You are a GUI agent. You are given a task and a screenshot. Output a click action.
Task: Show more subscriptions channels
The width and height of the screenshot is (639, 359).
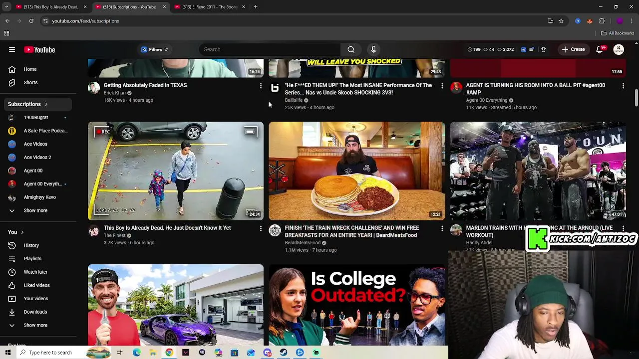[37, 210]
